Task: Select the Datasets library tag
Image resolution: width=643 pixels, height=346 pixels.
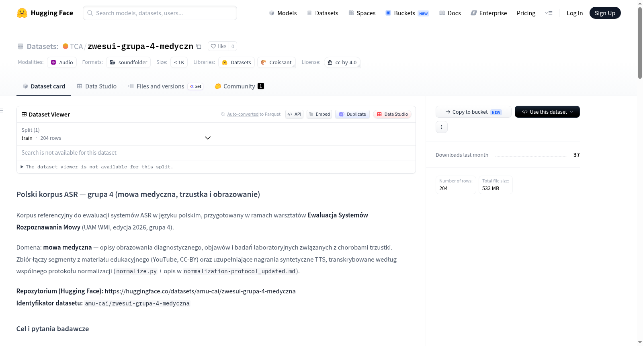Action: (236, 62)
